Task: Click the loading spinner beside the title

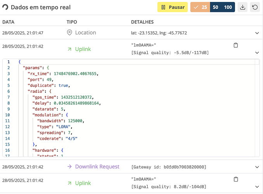Action: click(x=5, y=7)
